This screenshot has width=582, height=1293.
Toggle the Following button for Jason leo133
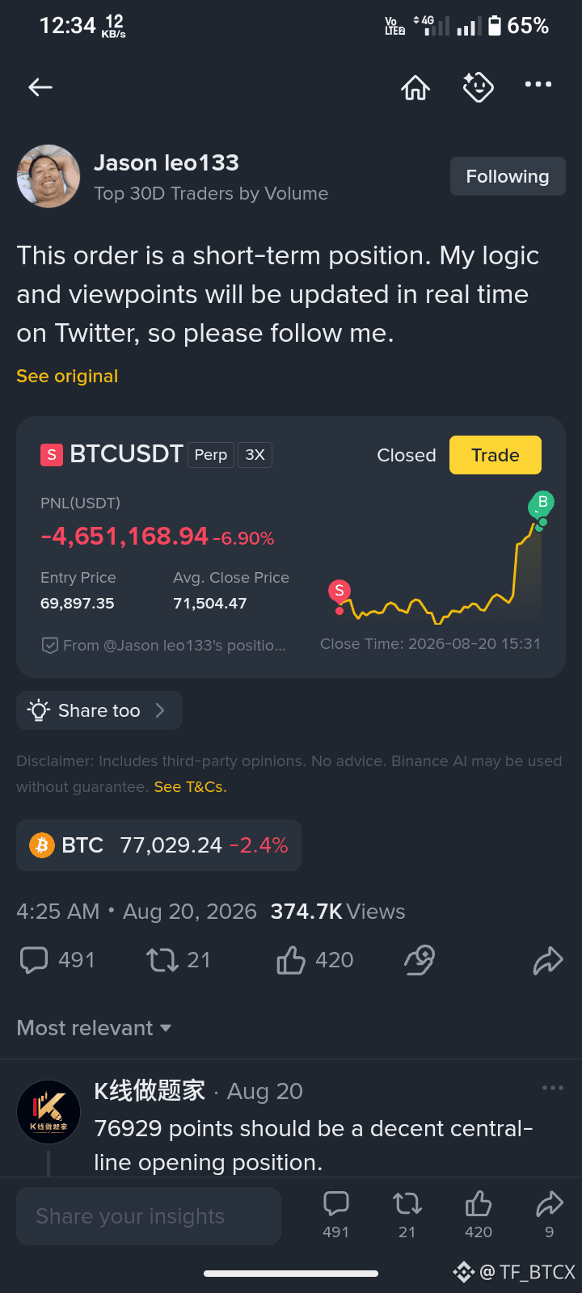508,176
